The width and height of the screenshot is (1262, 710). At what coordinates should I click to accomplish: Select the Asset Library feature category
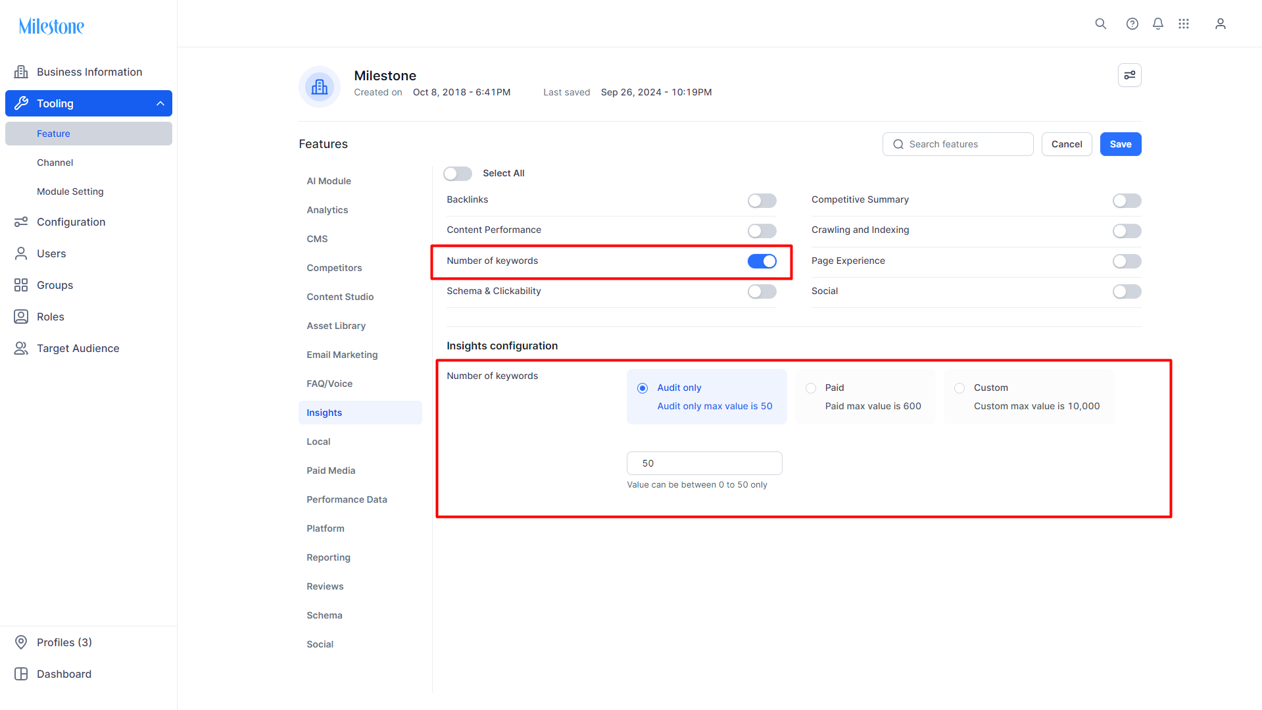coord(360,326)
